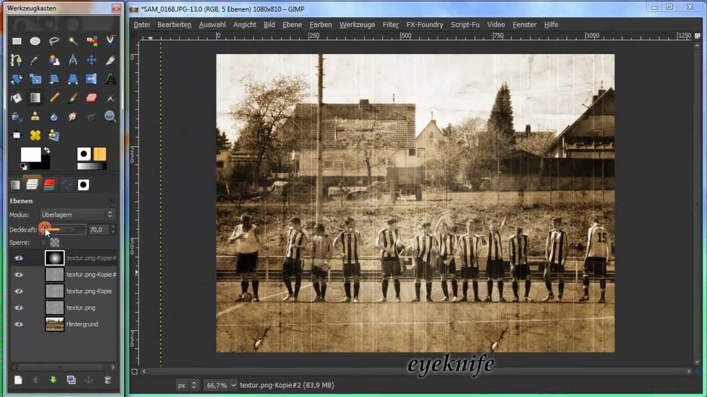Open the Datei menu

pos(142,25)
